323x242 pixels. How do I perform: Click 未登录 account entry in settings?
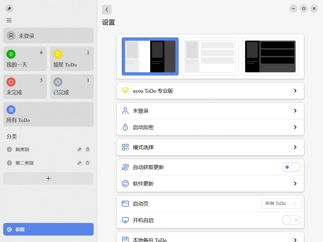pyautogui.click(x=210, y=110)
